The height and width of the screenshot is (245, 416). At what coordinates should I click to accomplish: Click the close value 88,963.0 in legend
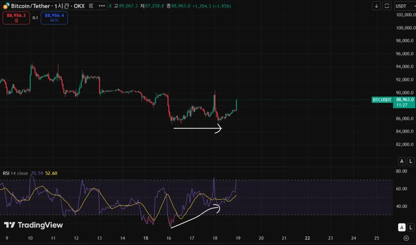tap(181, 6)
